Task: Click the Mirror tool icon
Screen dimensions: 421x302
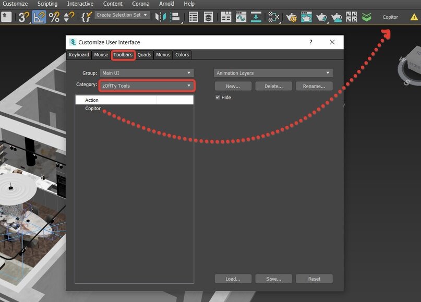Action: pyautogui.click(x=161, y=17)
